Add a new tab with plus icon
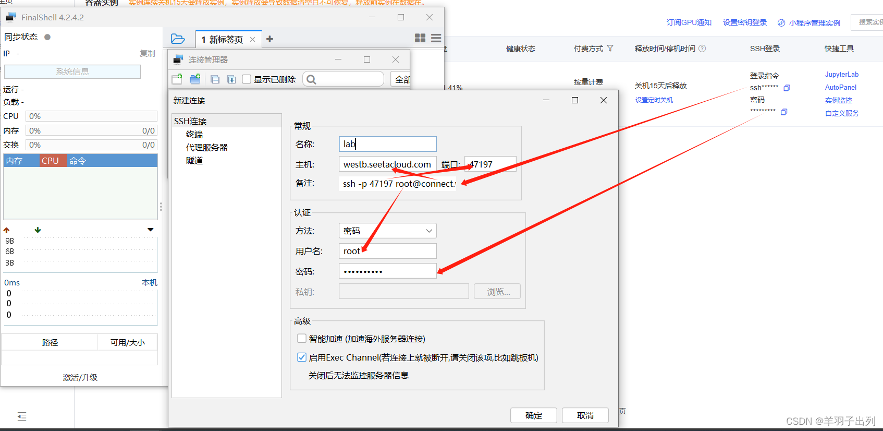 point(269,39)
